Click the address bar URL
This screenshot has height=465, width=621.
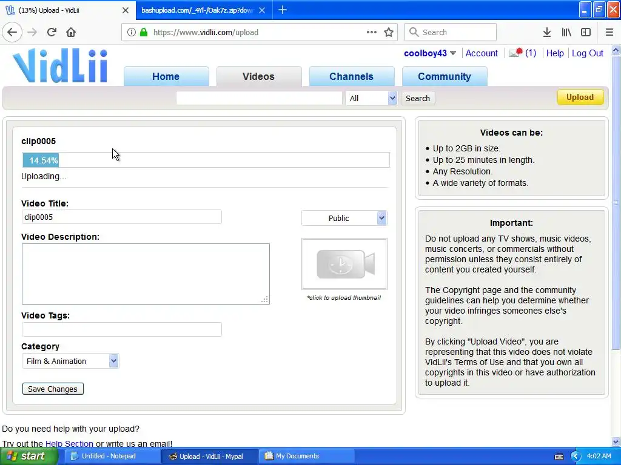click(x=206, y=33)
